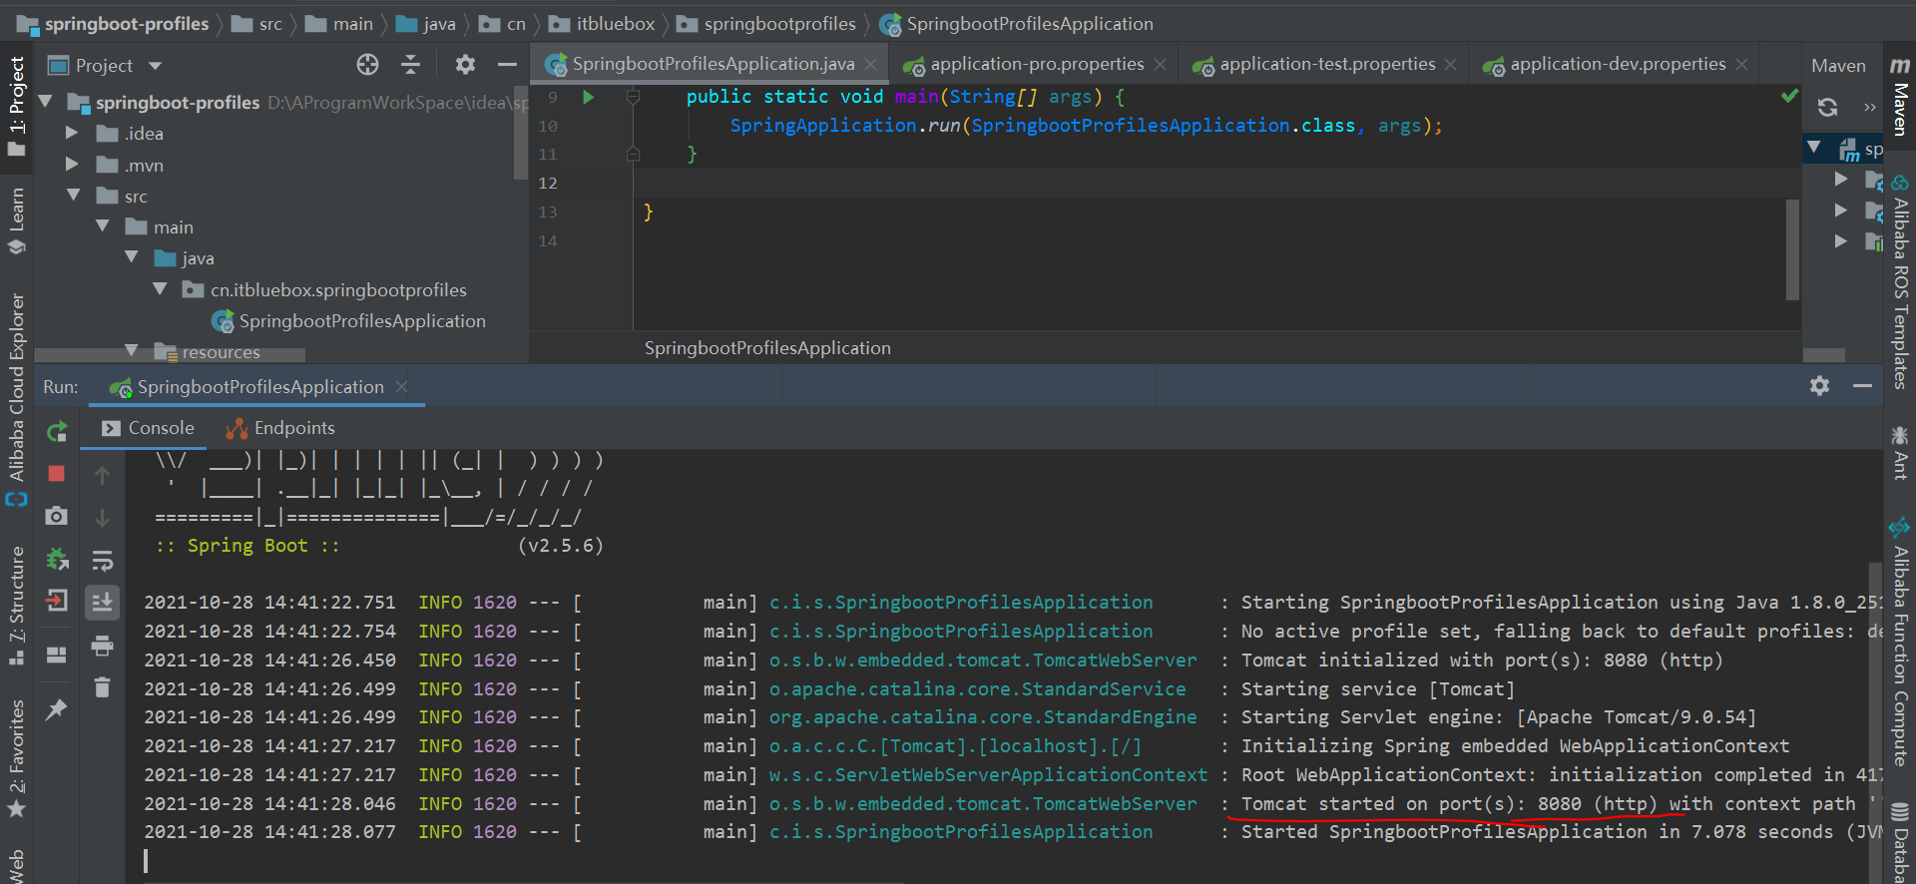Image resolution: width=1916 pixels, height=884 pixels.
Task: Collapse cn.itbluebox.springbootprofiles package
Action: [x=160, y=289]
